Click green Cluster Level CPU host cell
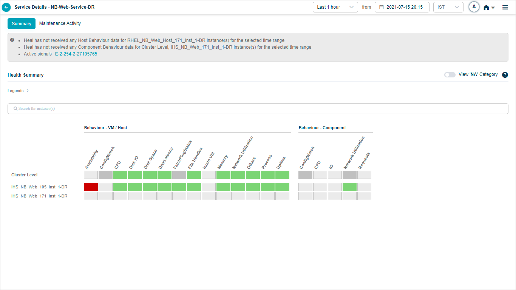Screen dimensions: 516x290 click(x=120, y=175)
